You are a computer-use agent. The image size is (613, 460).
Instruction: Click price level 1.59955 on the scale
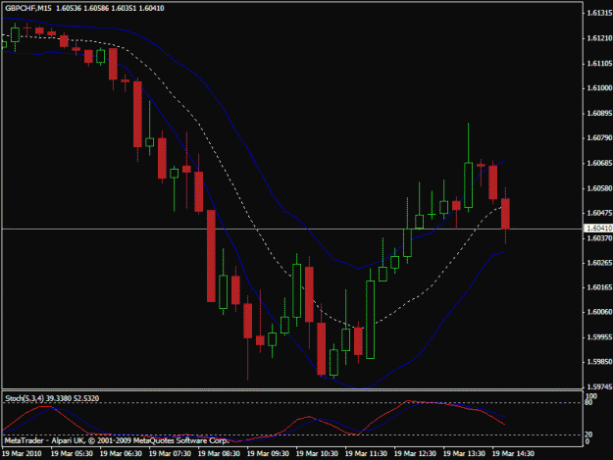599,336
